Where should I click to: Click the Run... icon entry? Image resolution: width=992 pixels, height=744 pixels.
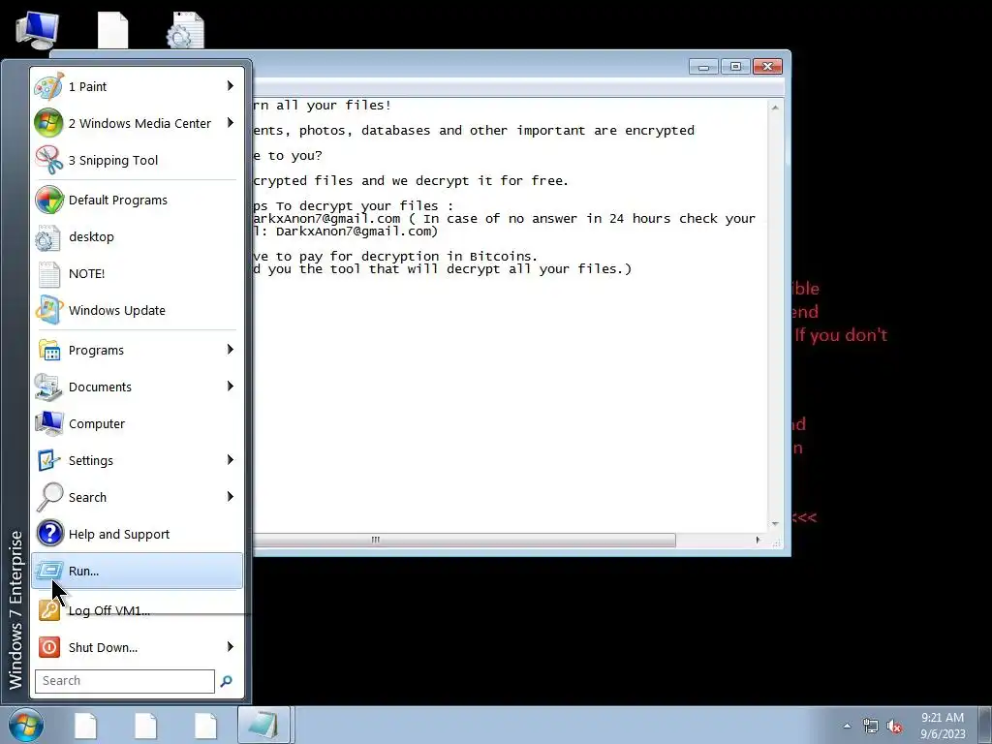point(137,571)
